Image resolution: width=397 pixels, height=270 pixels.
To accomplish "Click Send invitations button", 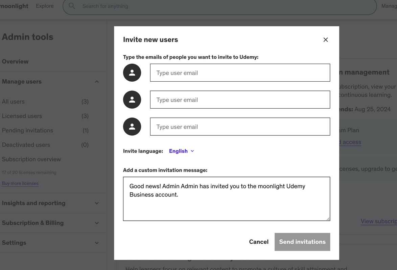I will 302,242.
